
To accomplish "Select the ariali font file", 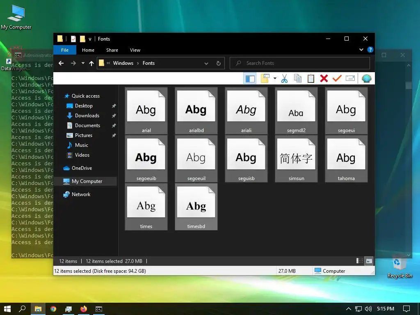I will pyautogui.click(x=246, y=111).
